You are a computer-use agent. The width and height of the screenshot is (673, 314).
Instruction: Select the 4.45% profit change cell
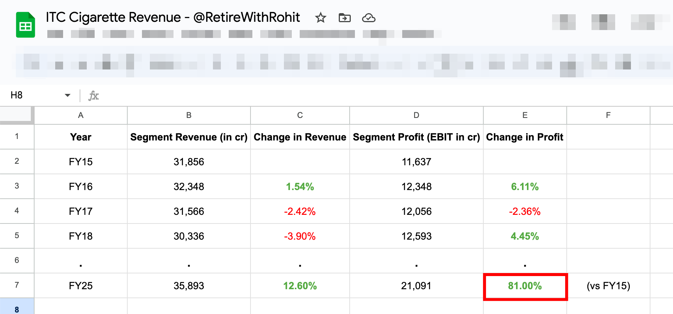[x=525, y=236]
